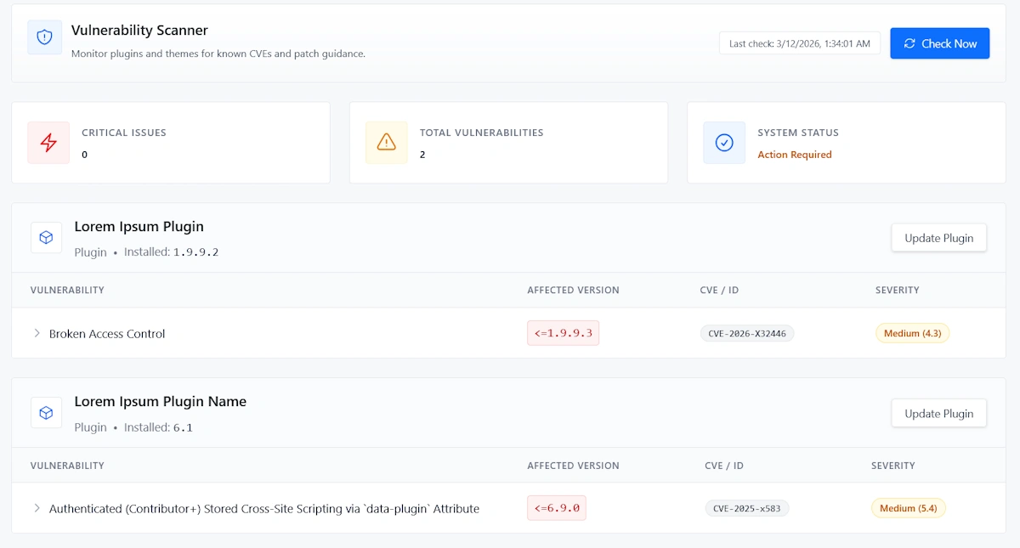Click the Installed: 1.9.9.2 version text
This screenshot has height=548, width=1020.
[172, 252]
